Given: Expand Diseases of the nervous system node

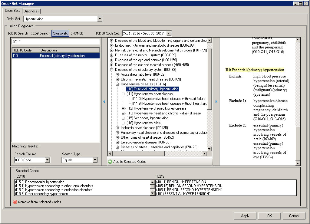Looking at the screenshot, I should pos(111,55).
